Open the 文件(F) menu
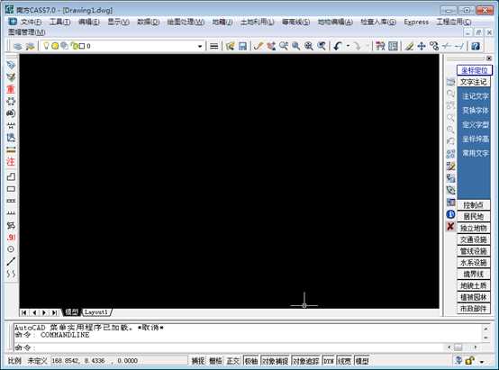 (31, 22)
